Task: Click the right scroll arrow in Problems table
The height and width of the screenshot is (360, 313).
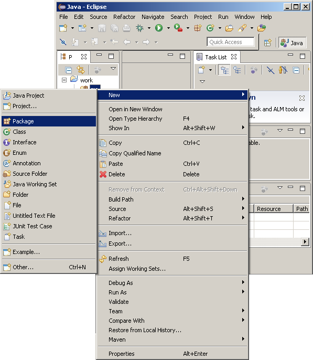Action: point(305,241)
